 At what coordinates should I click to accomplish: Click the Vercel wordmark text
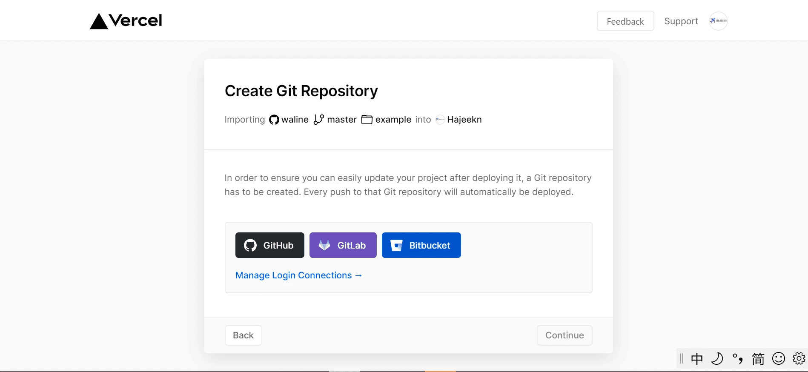135,20
